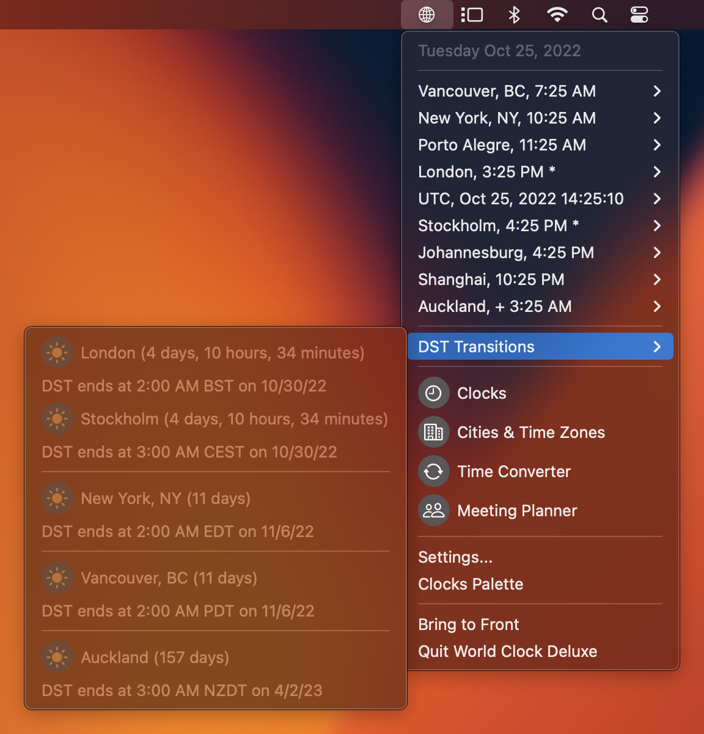Click the World Clock globe menu bar icon
Screen dimensions: 704x734
pyautogui.click(x=427, y=15)
